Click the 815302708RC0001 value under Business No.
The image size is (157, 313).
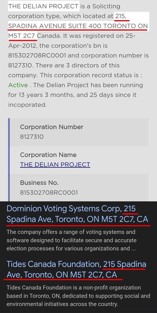[49, 192]
